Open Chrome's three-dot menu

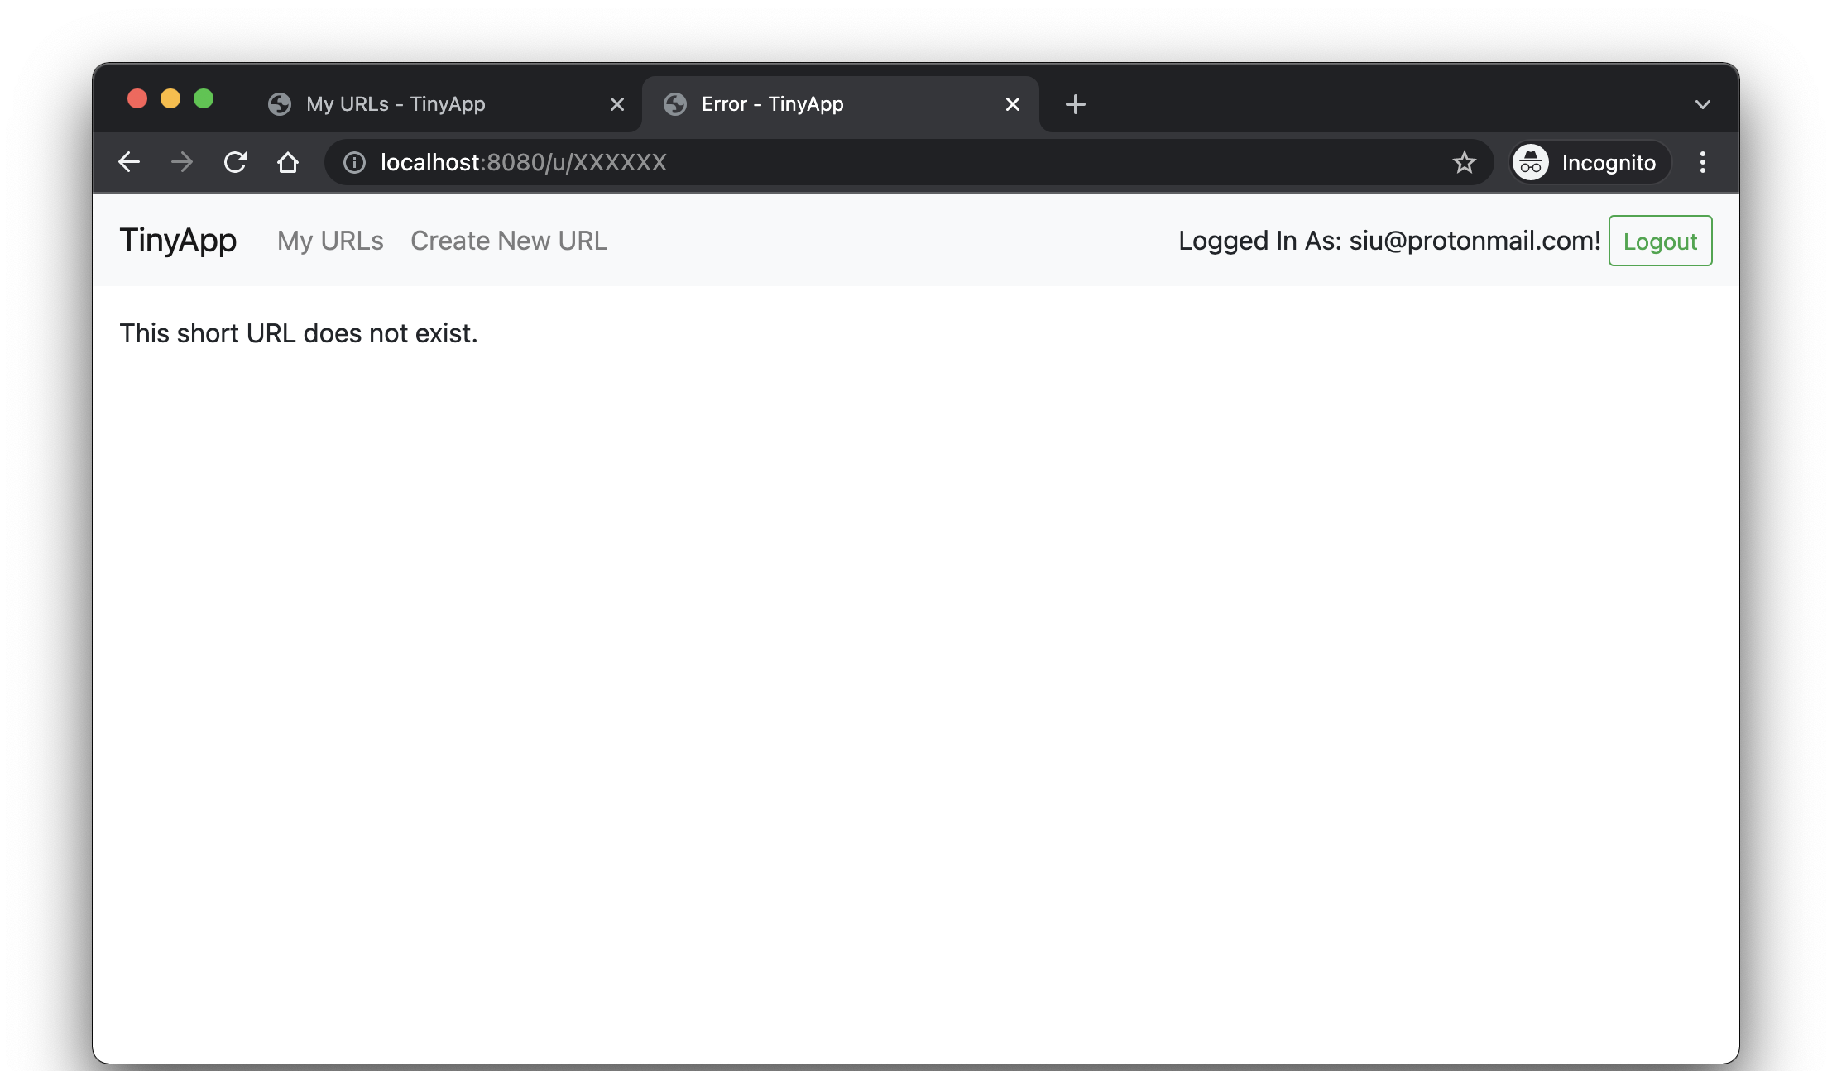[x=1702, y=162]
